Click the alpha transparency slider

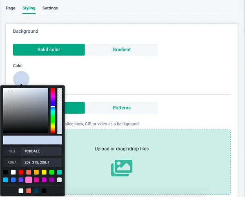60,110
